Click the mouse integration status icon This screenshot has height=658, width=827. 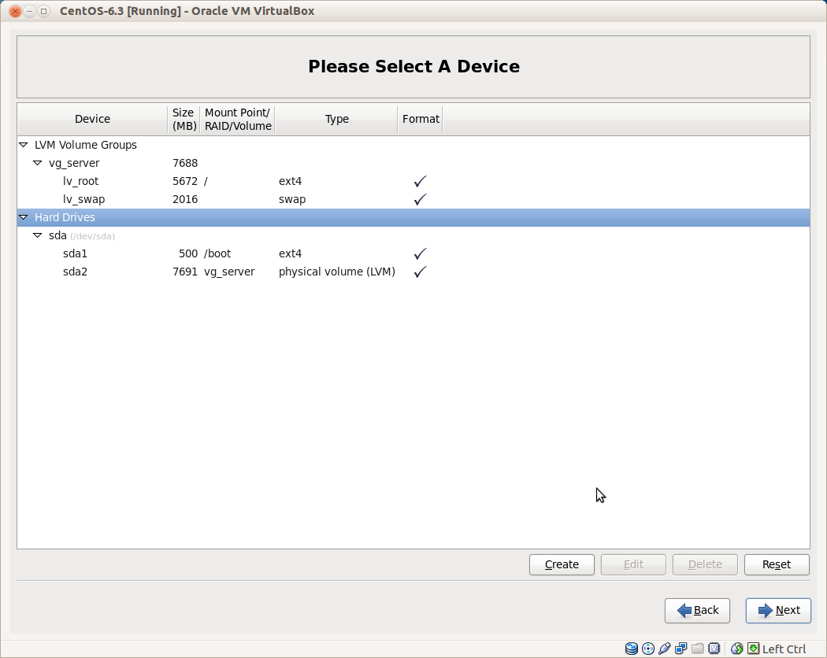coord(736,649)
